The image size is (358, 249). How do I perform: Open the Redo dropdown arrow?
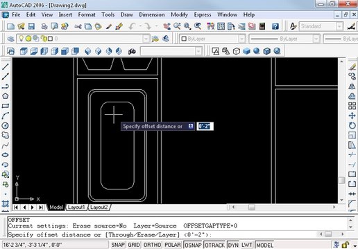click(x=157, y=26)
